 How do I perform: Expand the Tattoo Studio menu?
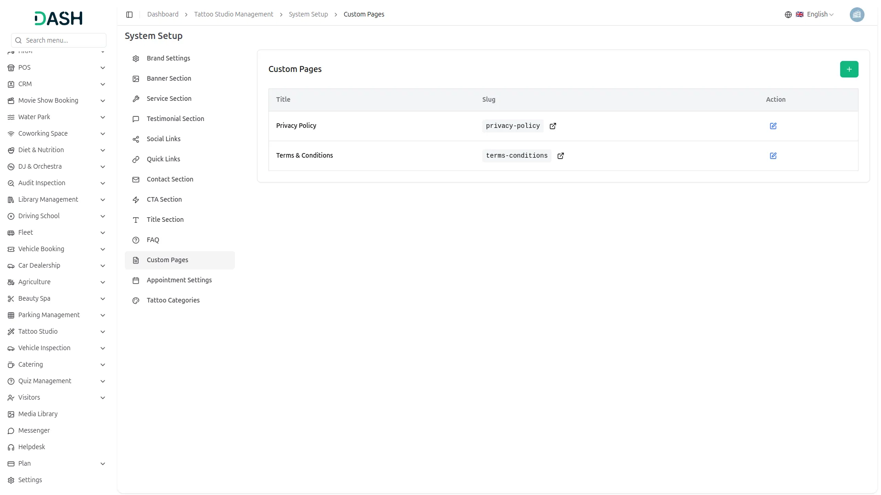57,331
